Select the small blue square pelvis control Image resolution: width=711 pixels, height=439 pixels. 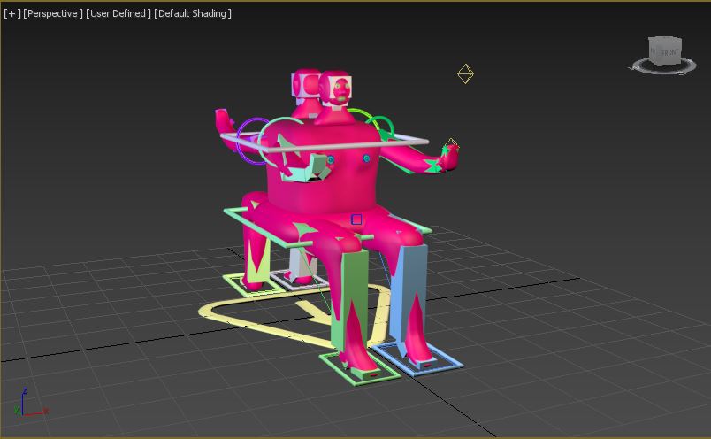[x=356, y=219]
